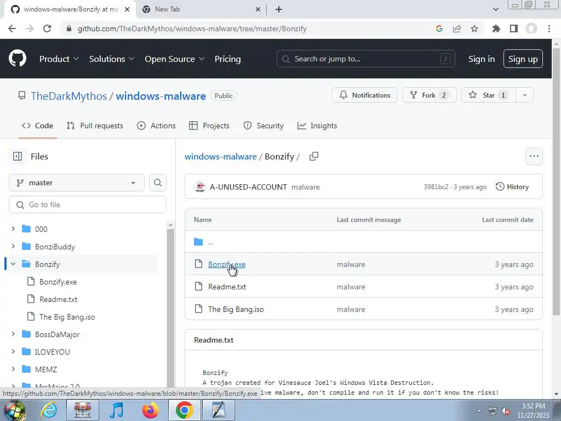The width and height of the screenshot is (561, 421).
Task: Open the Product dropdown menu
Action: [59, 59]
